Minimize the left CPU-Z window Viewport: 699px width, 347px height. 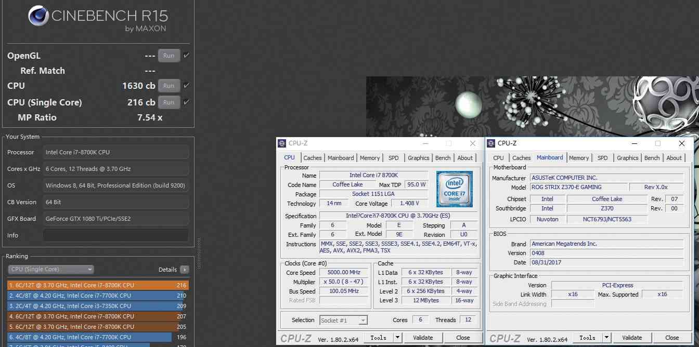click(x=425, y=143)
